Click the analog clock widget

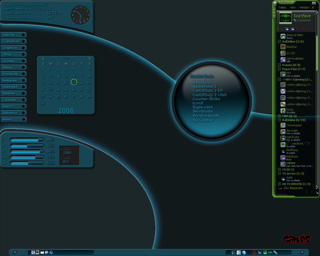(x=80, y=15)
